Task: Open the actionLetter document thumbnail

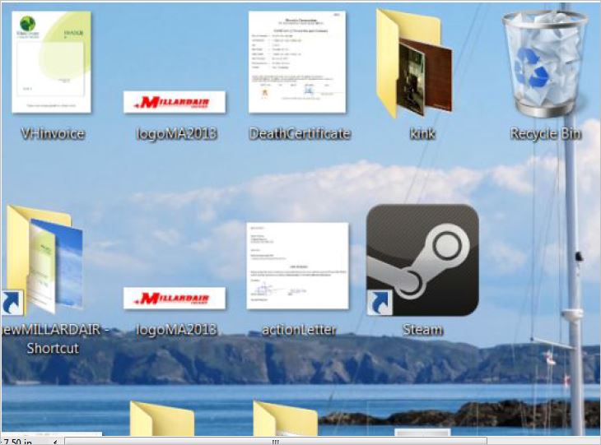Action: 297,265
